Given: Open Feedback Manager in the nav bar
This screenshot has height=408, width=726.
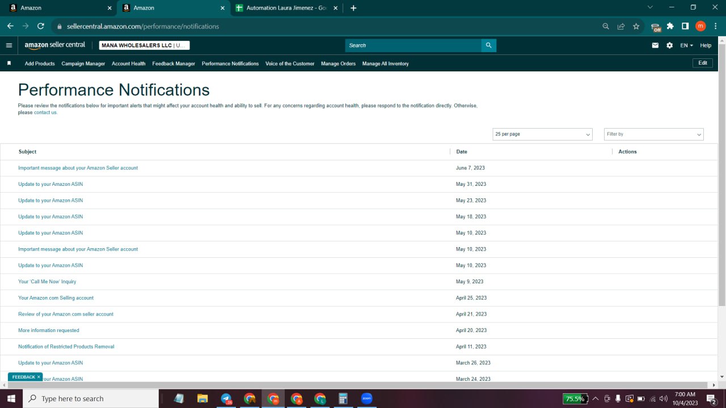Looking at the screenshot, I should [x=174, y=63].
